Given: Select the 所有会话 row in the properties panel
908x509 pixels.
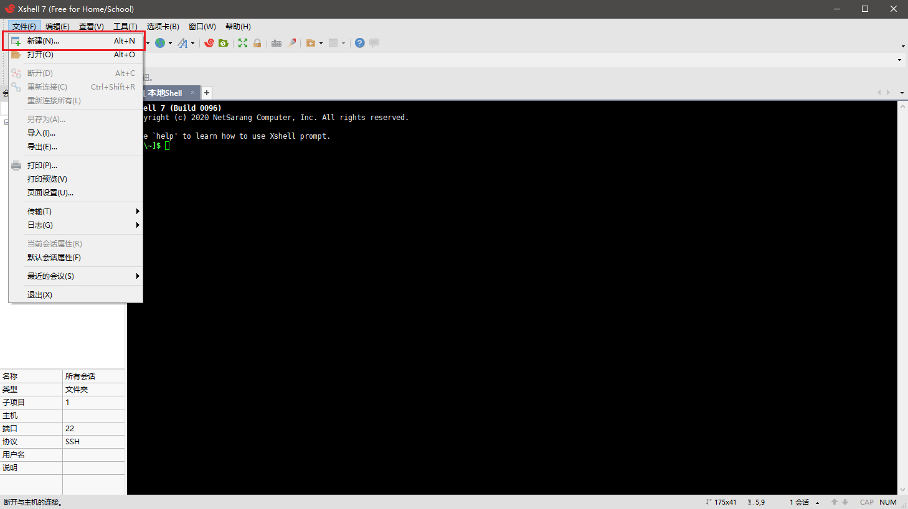Looking at the screenshot, I should click(x=81, y=375).
